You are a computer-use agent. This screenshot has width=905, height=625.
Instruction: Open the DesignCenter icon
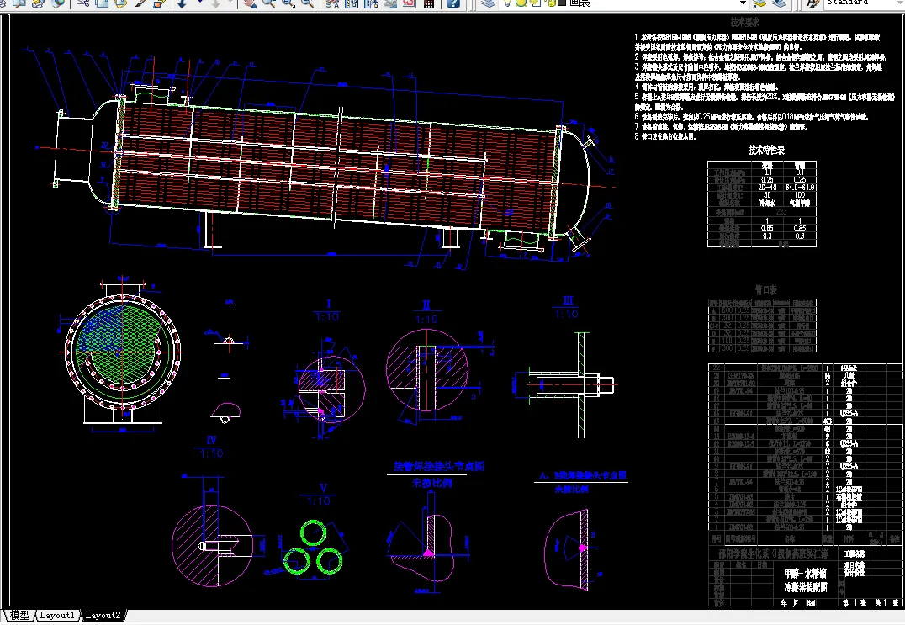[351, 3]
